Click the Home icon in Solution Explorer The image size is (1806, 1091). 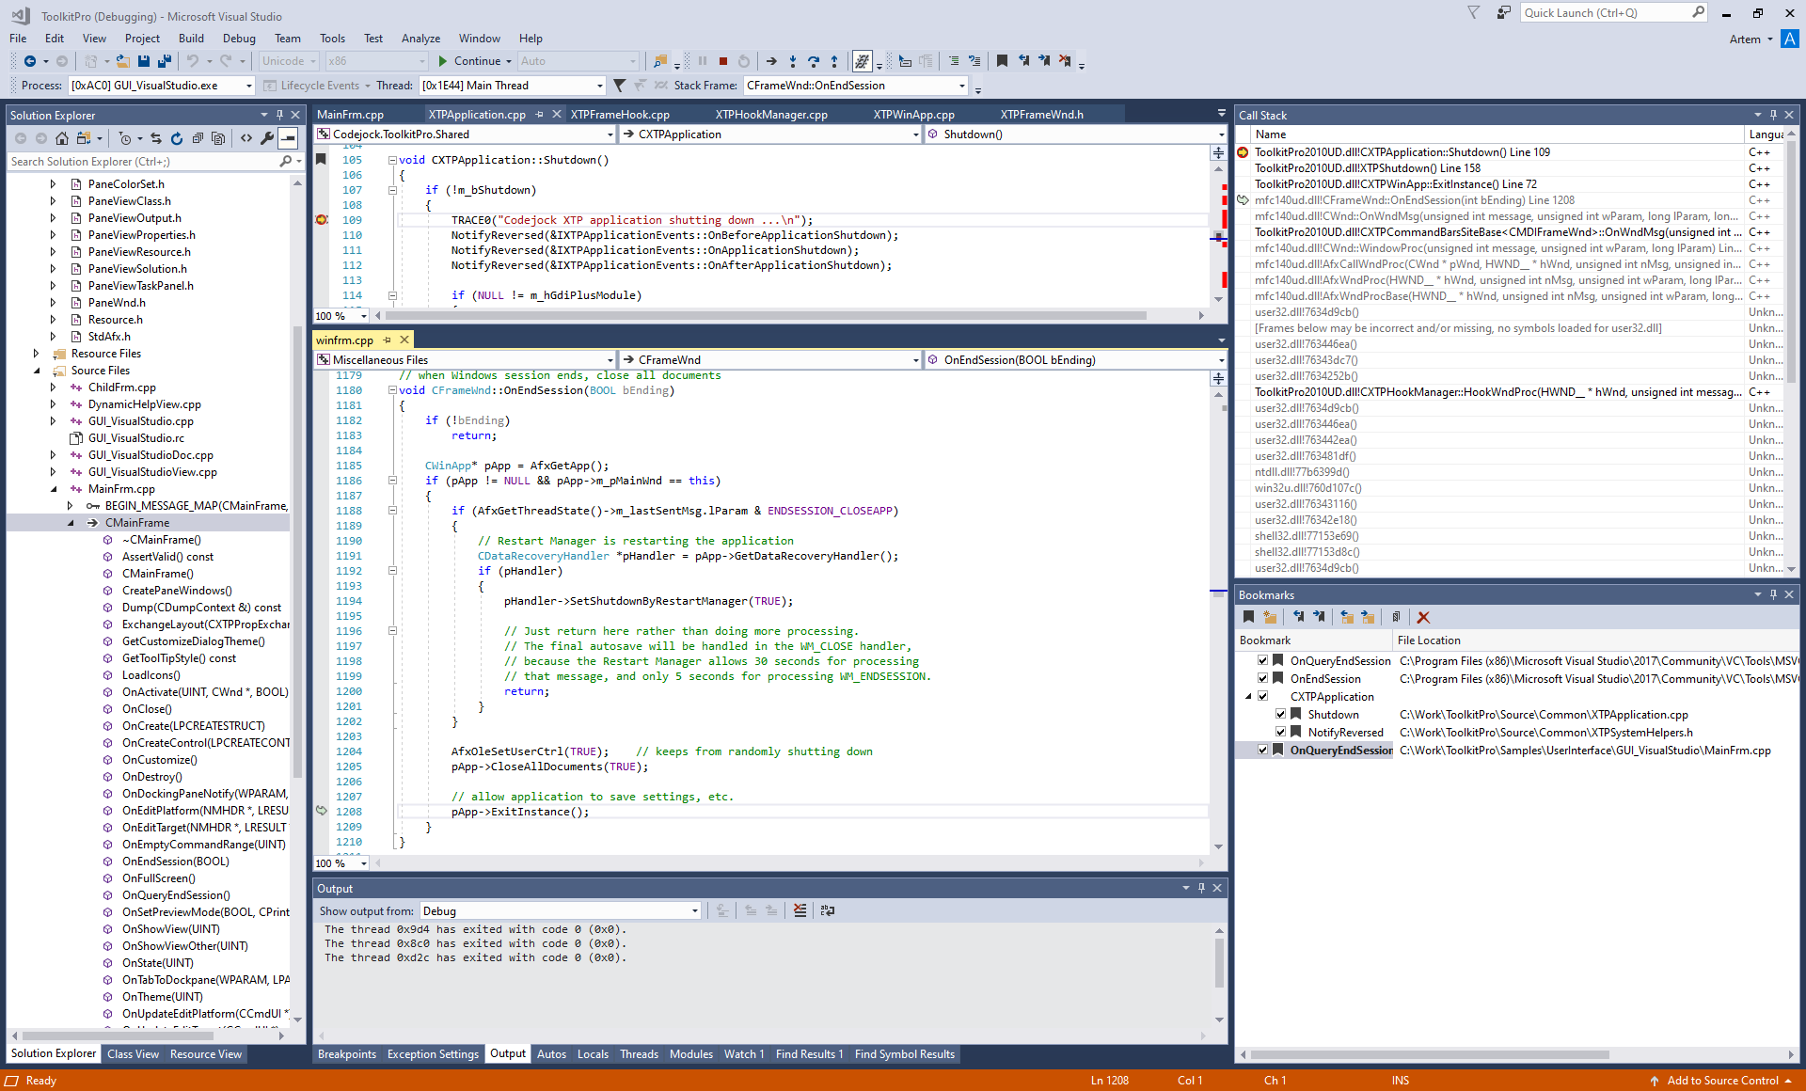(61, 138)
